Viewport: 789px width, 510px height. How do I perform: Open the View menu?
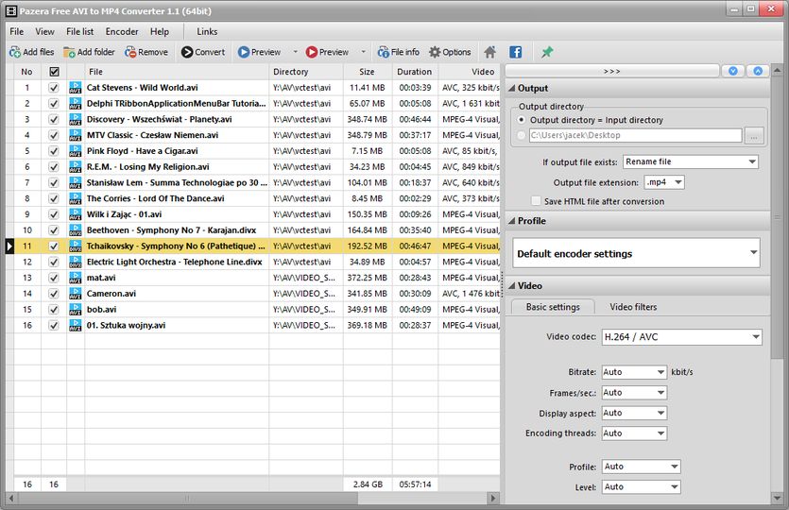pyautogui.click(x=44, y=32)
